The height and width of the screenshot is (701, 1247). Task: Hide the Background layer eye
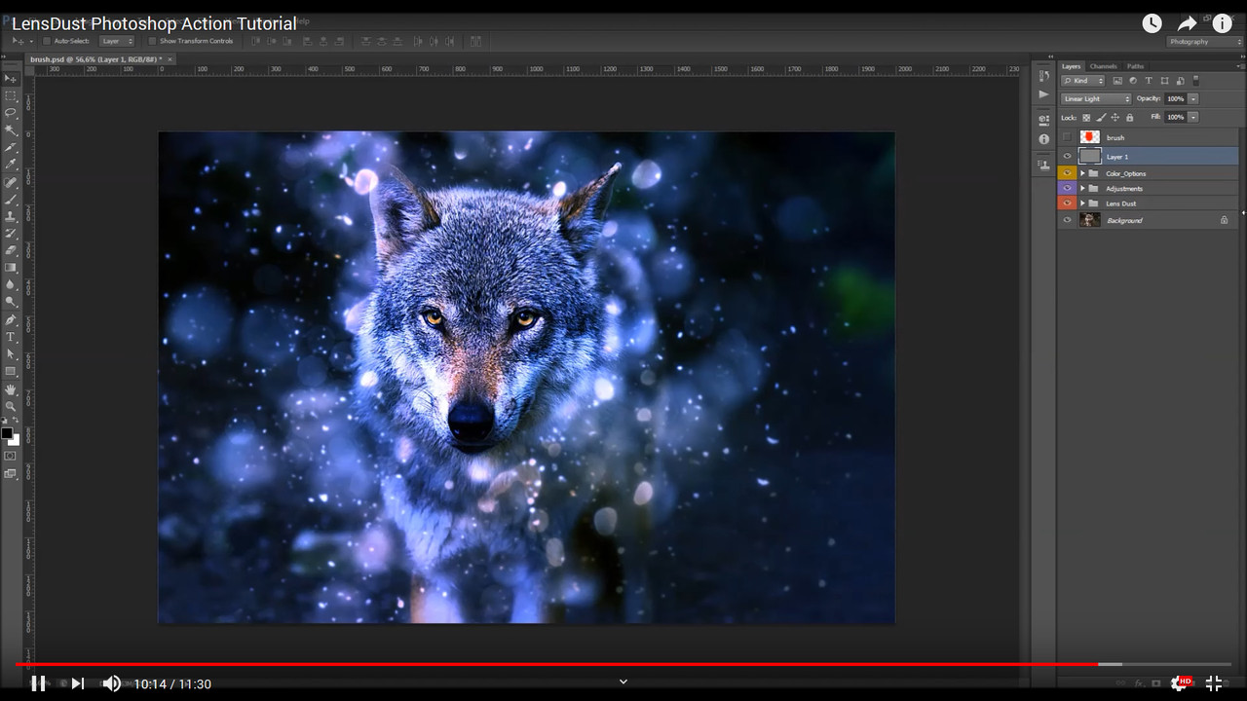[1067, 220]
